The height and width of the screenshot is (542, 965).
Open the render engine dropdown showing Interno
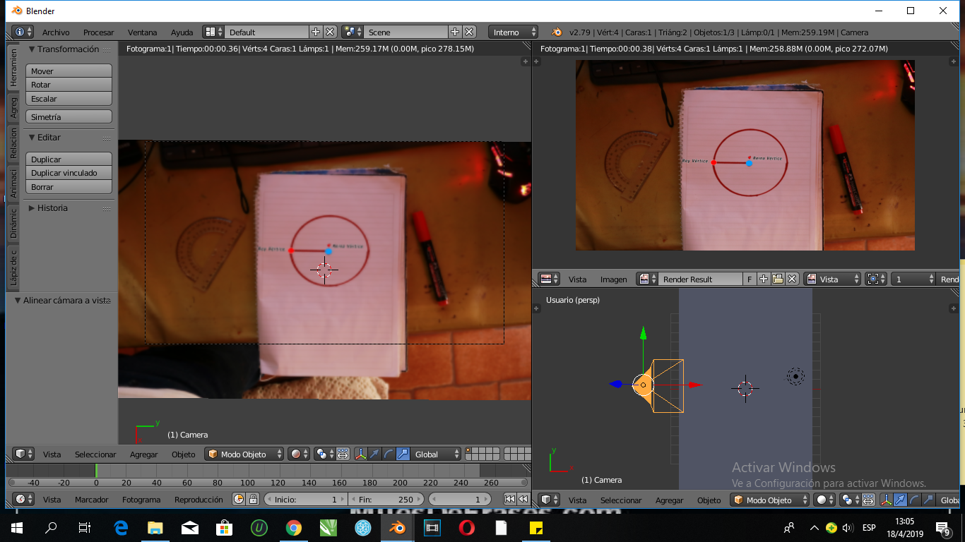(513, 32)
